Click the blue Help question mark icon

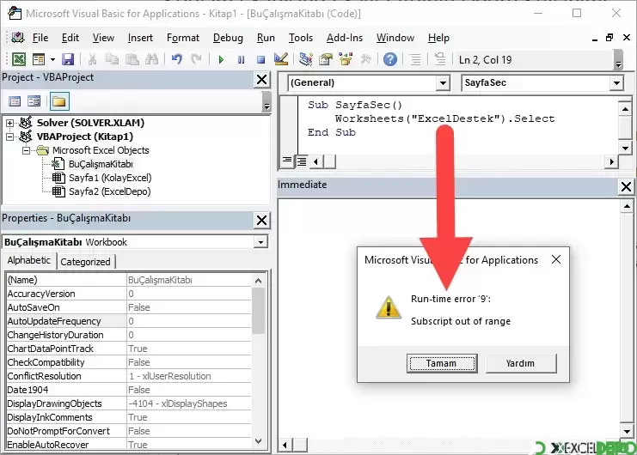[x=390, y=59]
